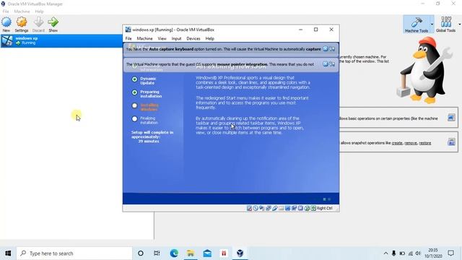Click the optical disc indicator in VM status bar
Image resolution: width=462 pixels, height=260 pixels.
256,208
